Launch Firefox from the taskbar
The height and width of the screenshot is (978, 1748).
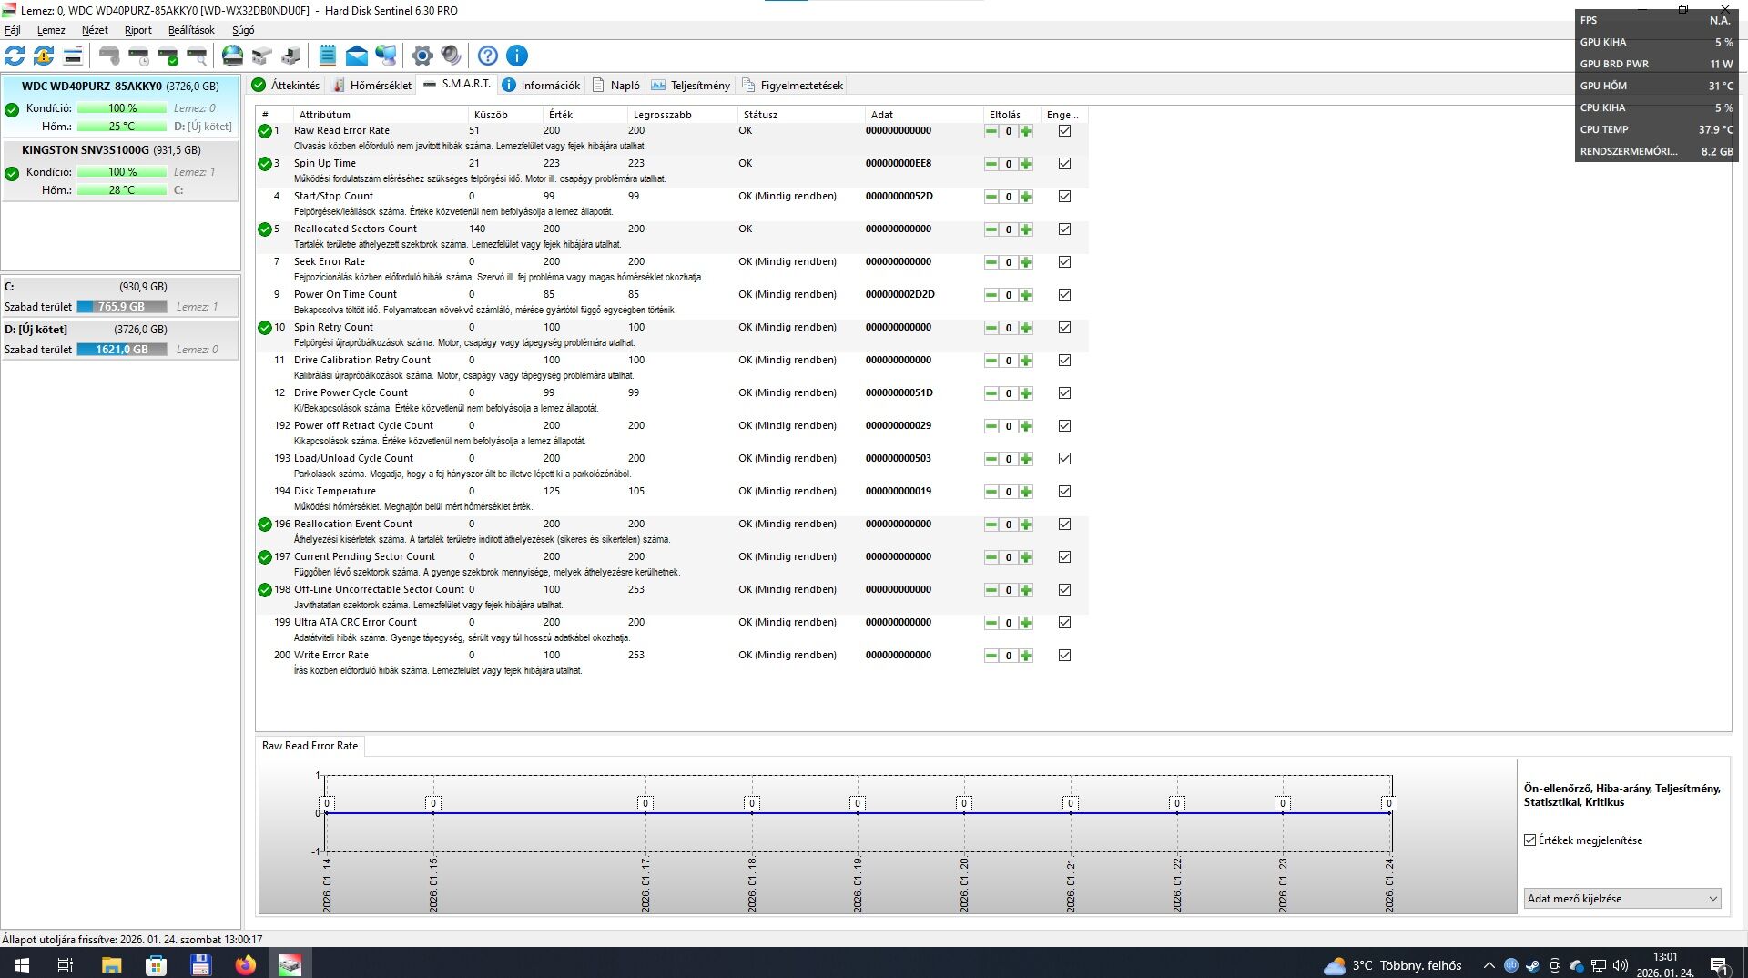point(246,964)
